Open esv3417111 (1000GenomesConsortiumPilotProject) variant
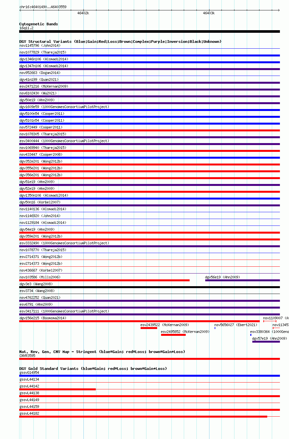Viewport: 289px width, 439px height. pyautogui.click(x=64, y=311)
